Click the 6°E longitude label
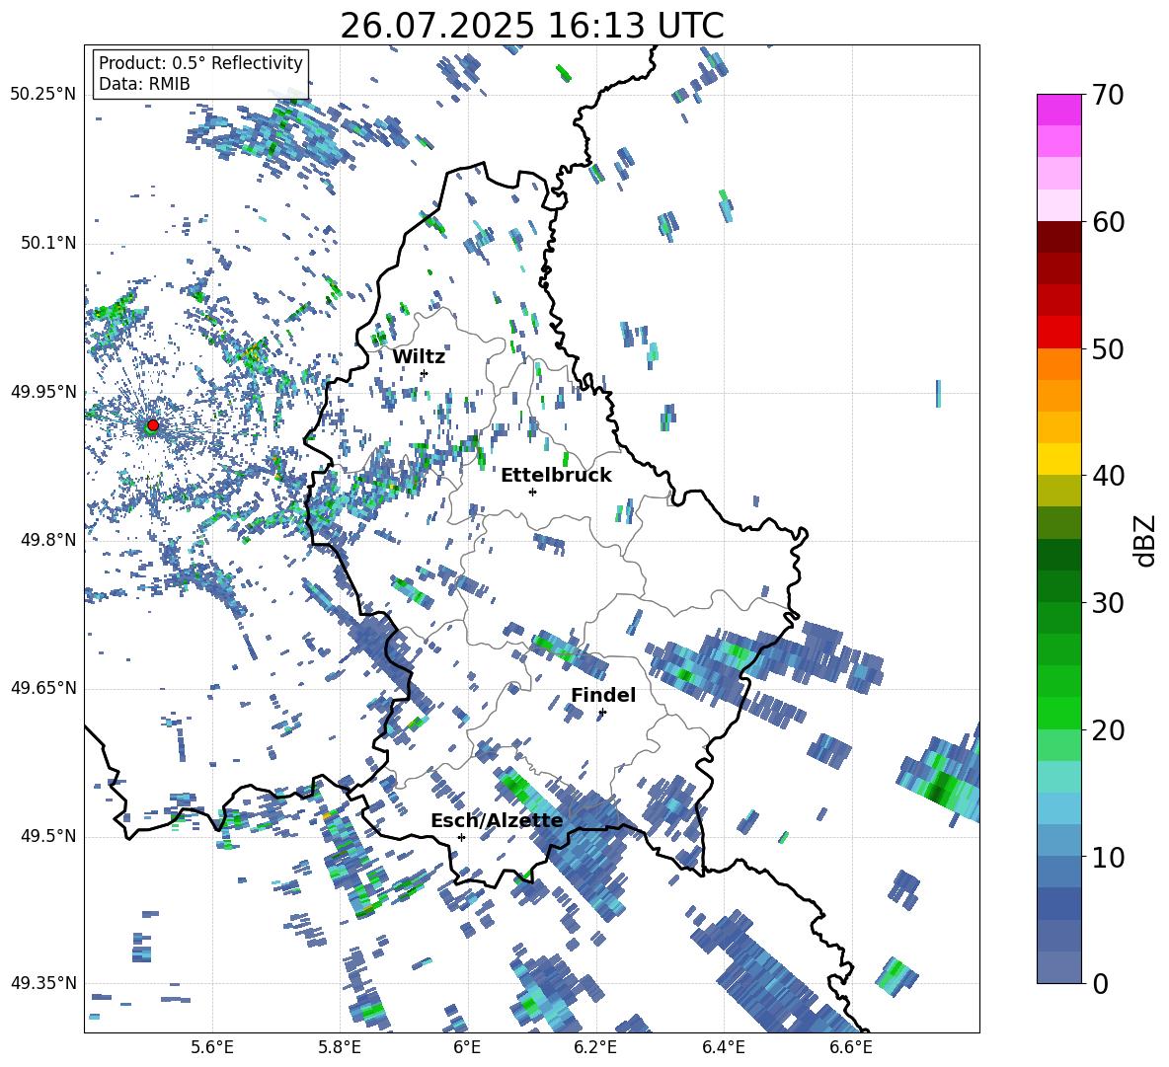This screenshot has width=1169, height=1067. 467,1047
